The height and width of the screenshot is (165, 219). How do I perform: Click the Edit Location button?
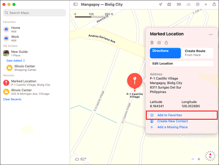[x=182, y=64]
